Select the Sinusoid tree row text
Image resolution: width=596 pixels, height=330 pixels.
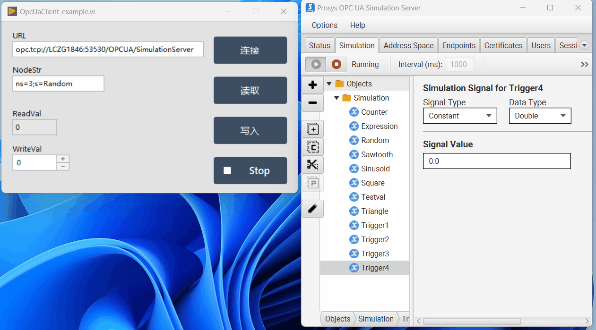pos(375,169)
